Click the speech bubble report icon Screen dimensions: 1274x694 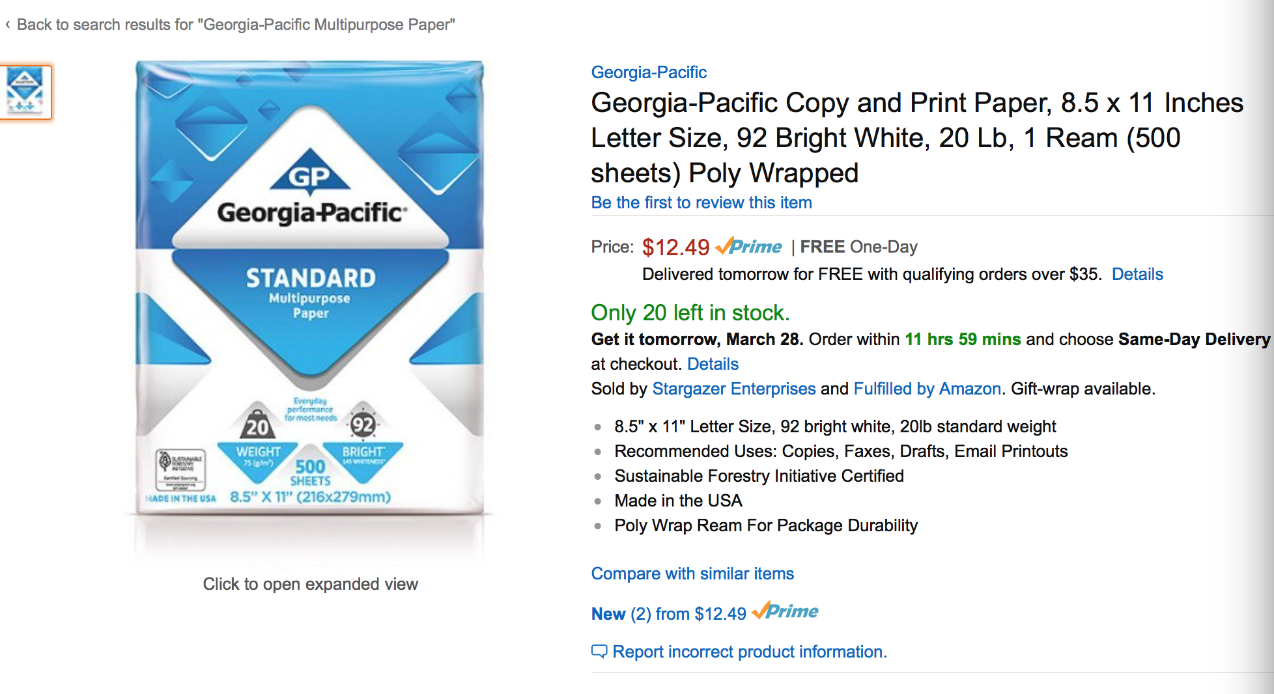[599, 651]
